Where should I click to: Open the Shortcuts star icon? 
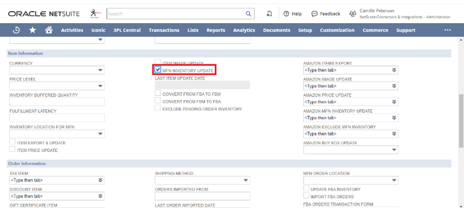33,30
